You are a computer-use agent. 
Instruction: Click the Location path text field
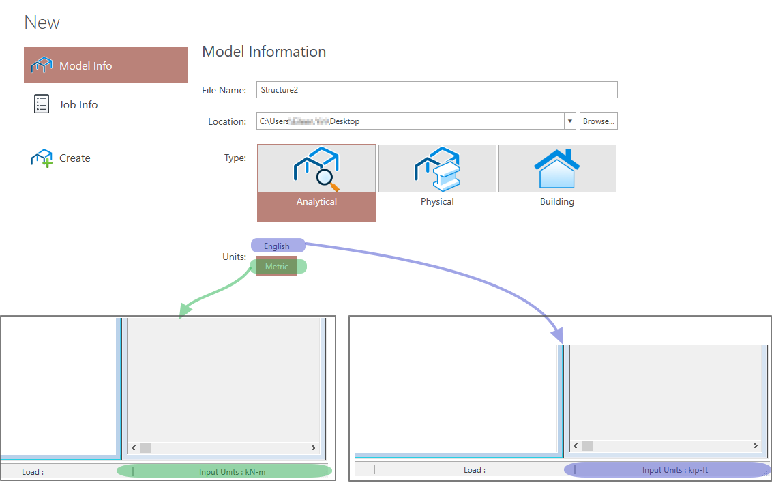pyautogui.click(x=409, y=121)
